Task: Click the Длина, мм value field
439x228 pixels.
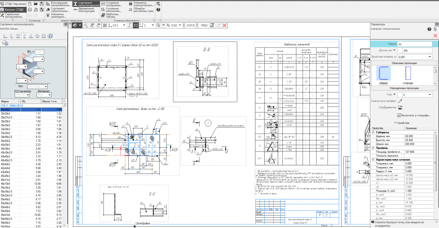Action: pyautogui.click(x=417, y=50)
